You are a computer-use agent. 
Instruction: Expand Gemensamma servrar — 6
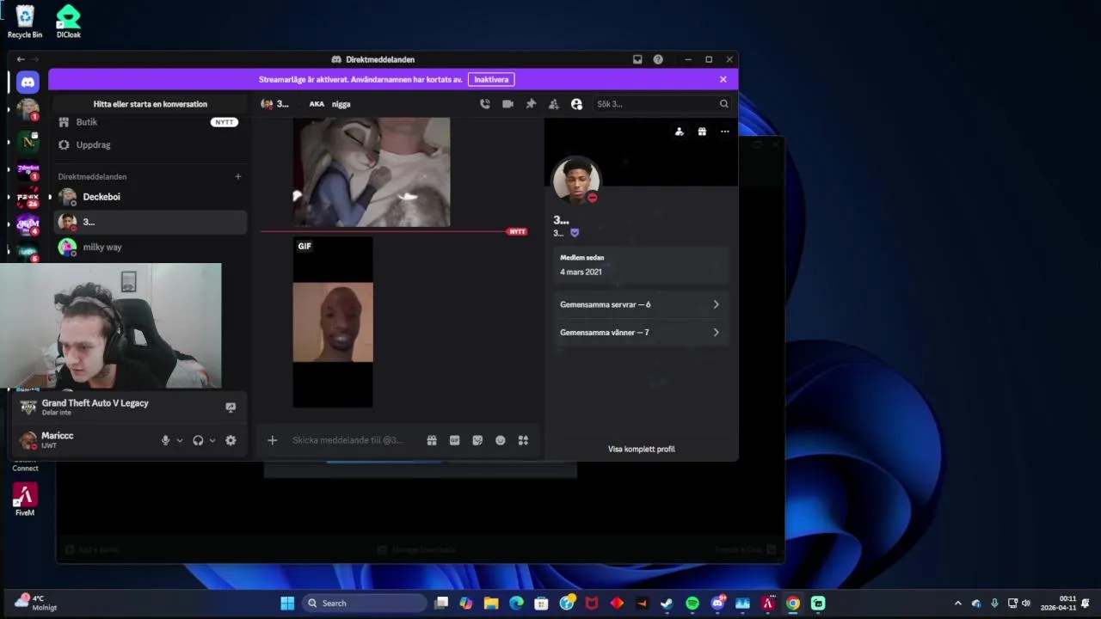(640, 304)
